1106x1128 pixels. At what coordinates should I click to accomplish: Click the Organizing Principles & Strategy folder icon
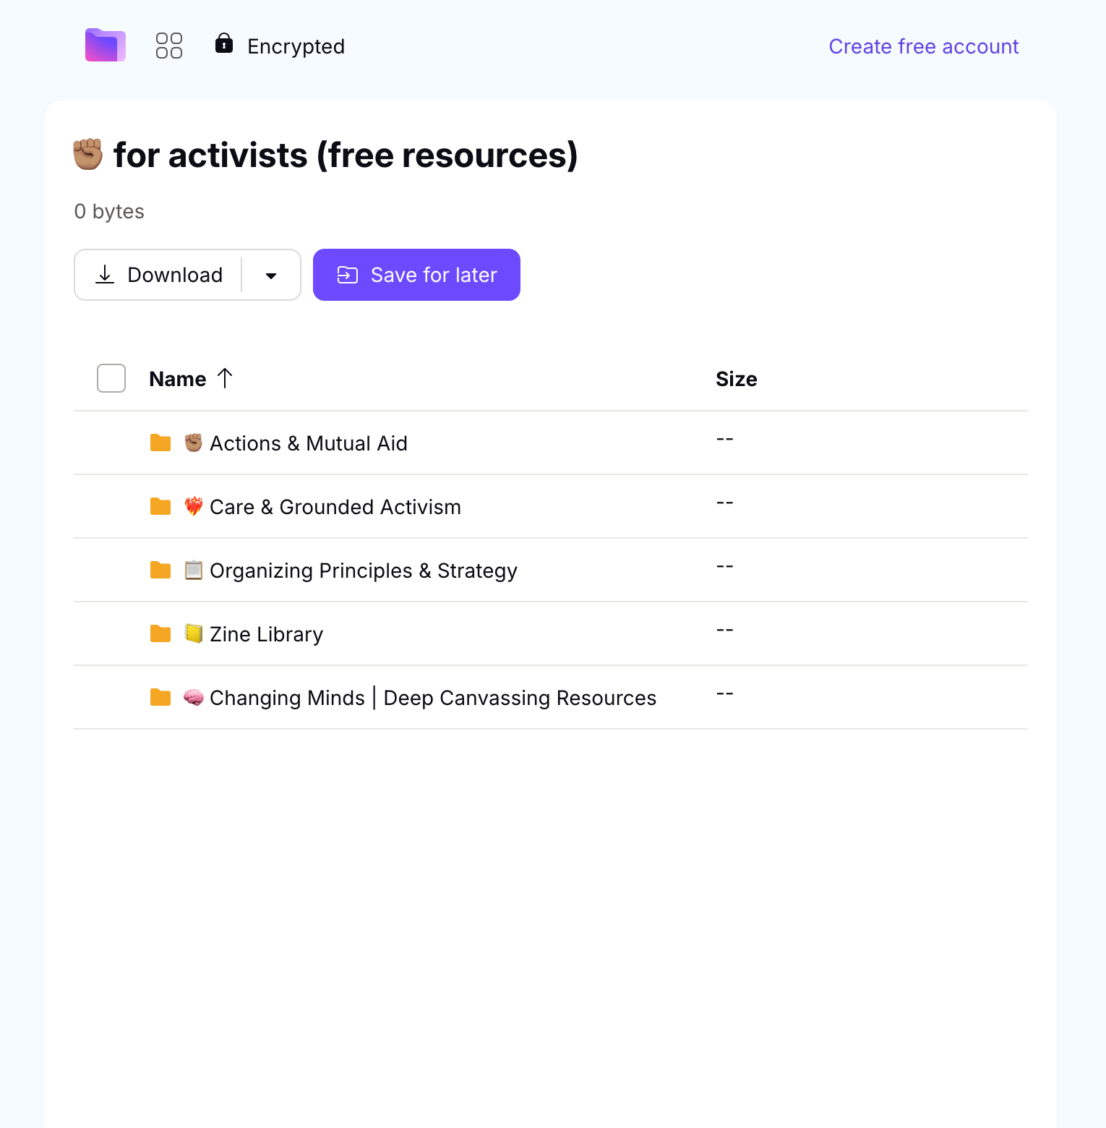tap(160, 570)
